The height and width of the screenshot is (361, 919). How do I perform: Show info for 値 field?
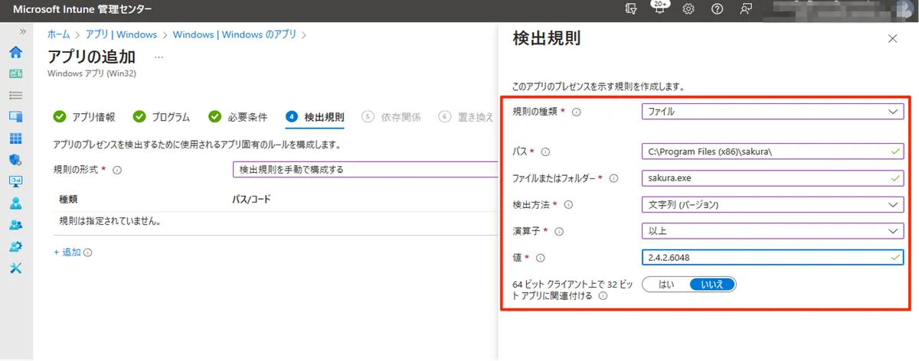(x=541, y=258)
